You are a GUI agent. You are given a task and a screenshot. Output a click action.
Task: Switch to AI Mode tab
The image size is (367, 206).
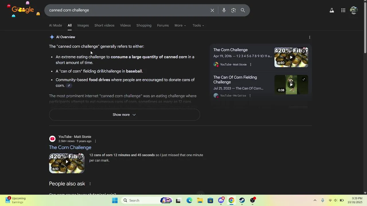click(x=55, y=25)
